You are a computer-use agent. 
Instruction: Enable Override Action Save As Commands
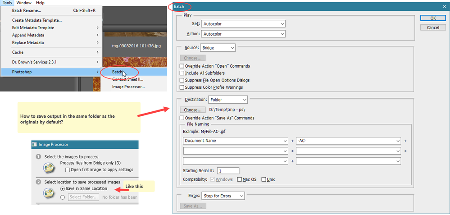(x=182, y=118)
